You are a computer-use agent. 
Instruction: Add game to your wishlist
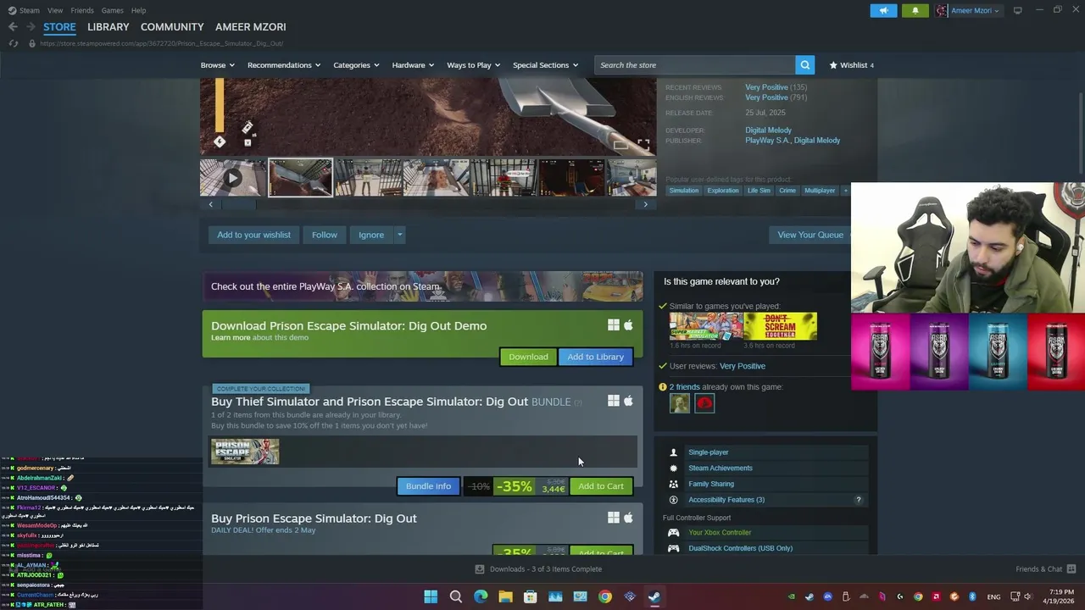253,235
